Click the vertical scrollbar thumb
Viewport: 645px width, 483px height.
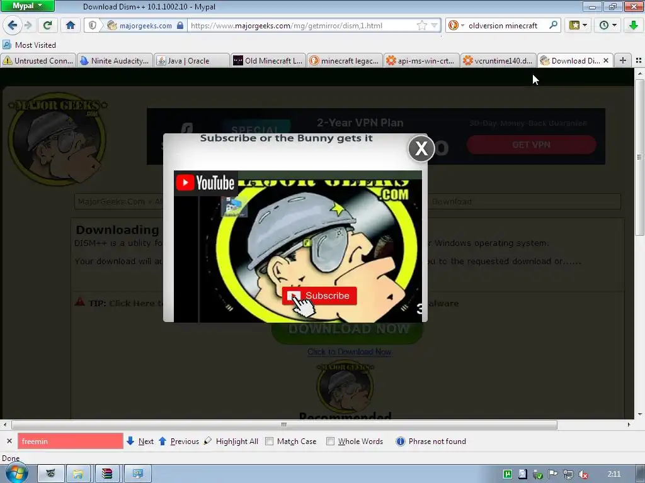point(640,157)
